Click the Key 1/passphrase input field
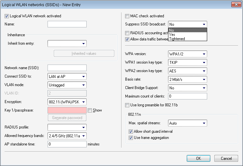 point(67,110)
